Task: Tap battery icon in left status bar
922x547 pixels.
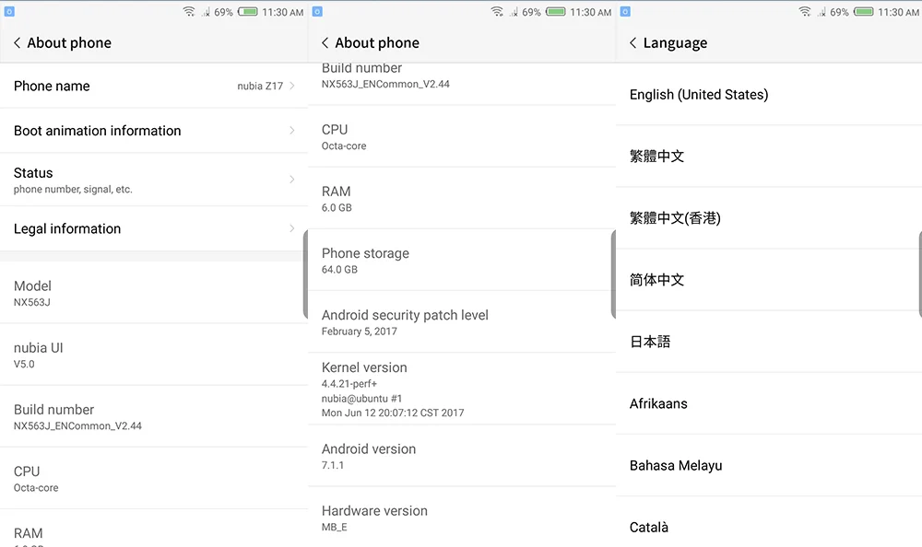Action: (x=247, y=12)
